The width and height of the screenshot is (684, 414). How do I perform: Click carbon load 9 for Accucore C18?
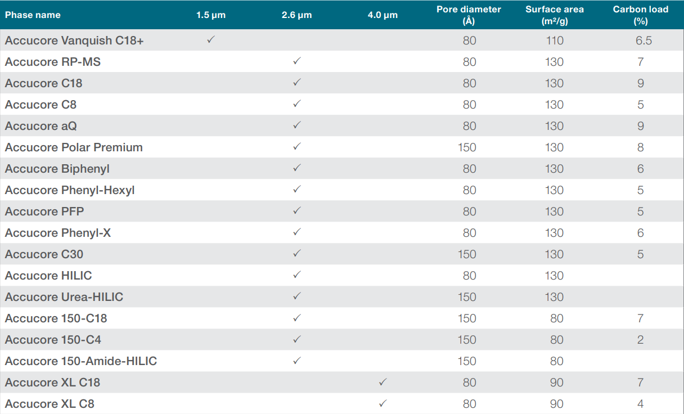pos(641,83)
